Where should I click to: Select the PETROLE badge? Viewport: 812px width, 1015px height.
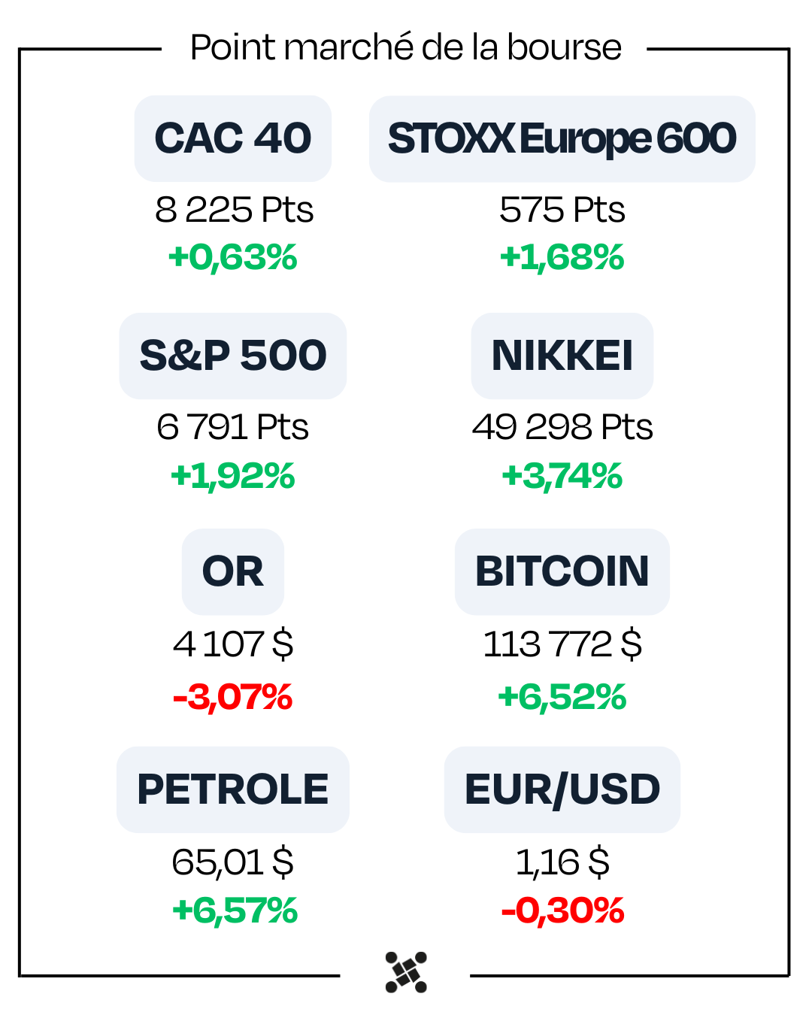point(233,789)
